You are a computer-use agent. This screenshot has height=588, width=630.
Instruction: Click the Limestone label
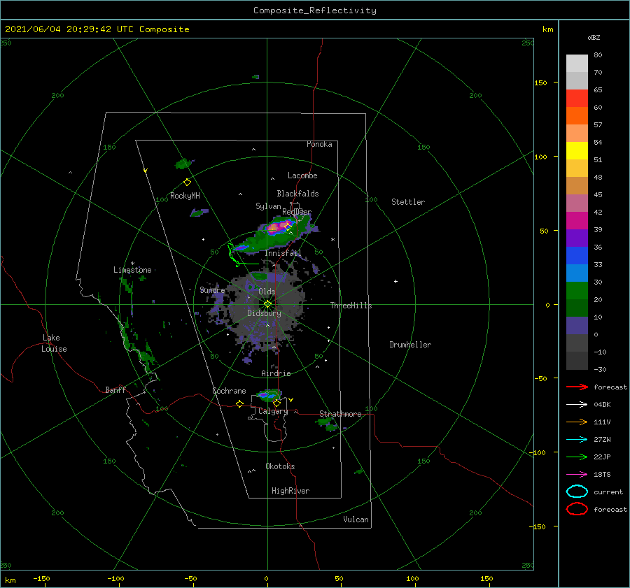coord(132,270)
